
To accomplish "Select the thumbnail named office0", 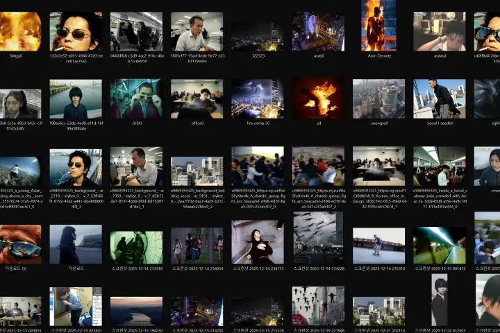I will (197, 99).
